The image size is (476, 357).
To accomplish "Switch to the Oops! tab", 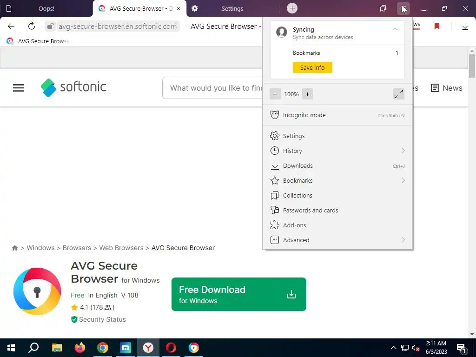I will [x=46, y=8].
